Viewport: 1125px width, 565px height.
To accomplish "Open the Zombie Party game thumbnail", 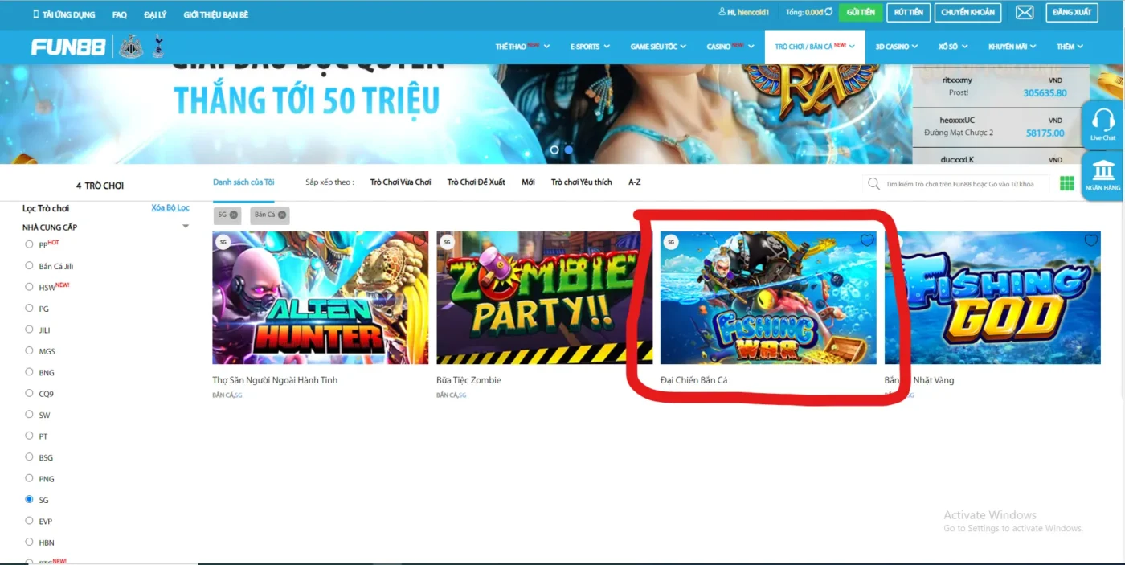I will pos(544,298).
